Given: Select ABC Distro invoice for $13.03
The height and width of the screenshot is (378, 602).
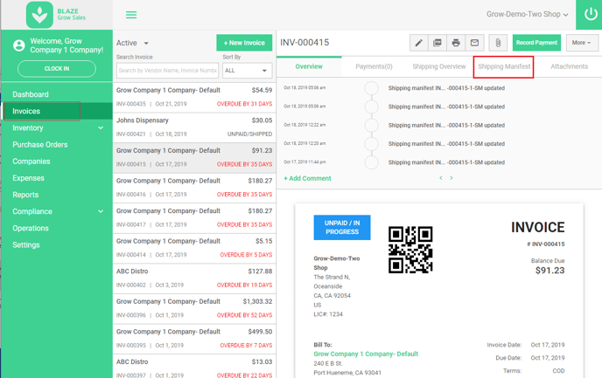Looking at the screenshot, I should [194, 367].
